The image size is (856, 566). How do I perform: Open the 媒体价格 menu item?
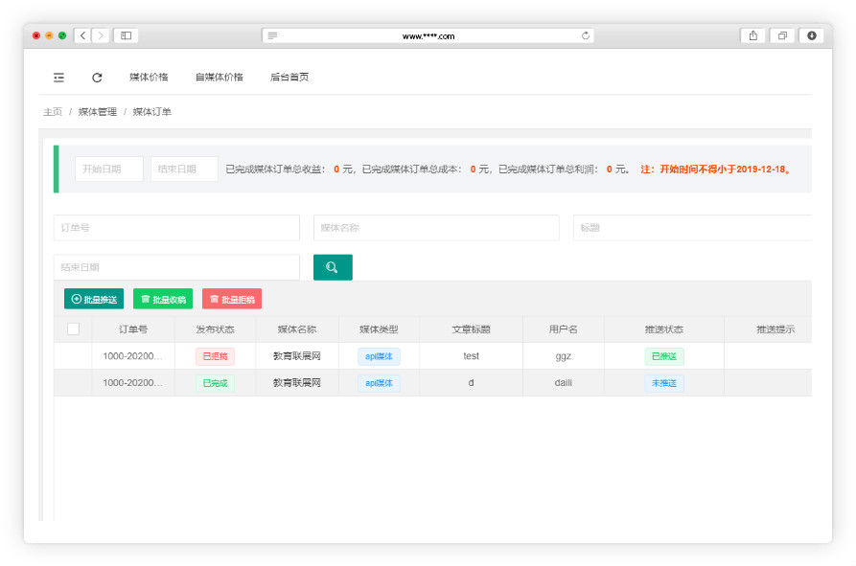click(x=149, y=78)
